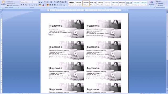Open Изменить стили change styles menu
This screenshot has height=94, width=168.
click(x=152, y=3)
